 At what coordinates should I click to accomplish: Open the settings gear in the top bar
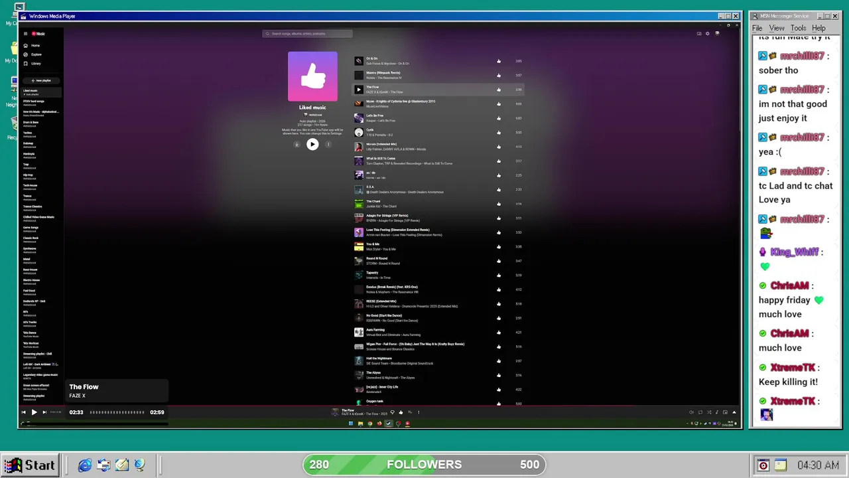pos(708,33)
